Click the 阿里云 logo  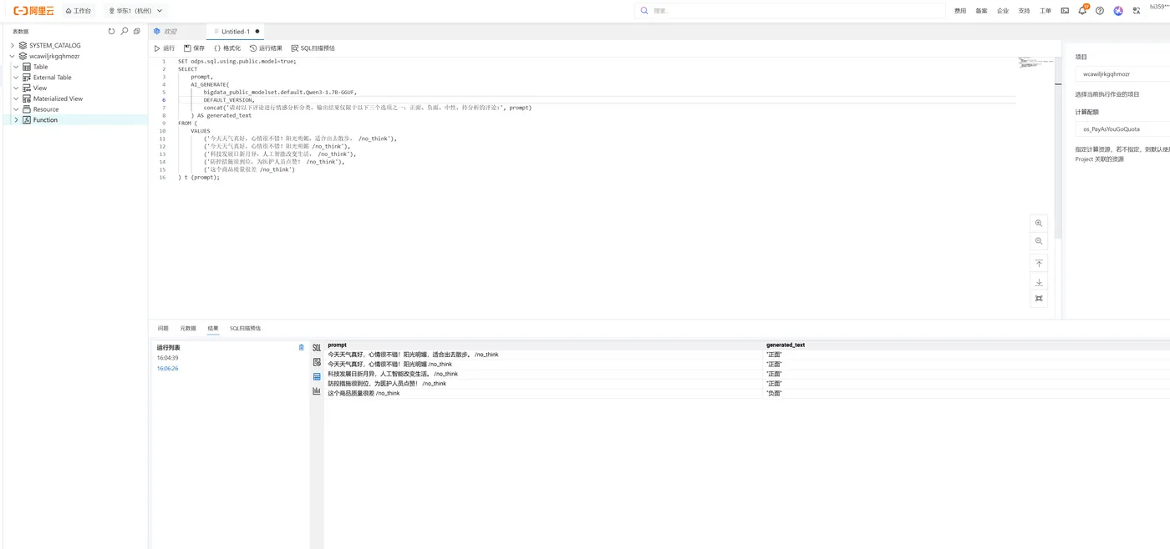(x=33, y=11)
